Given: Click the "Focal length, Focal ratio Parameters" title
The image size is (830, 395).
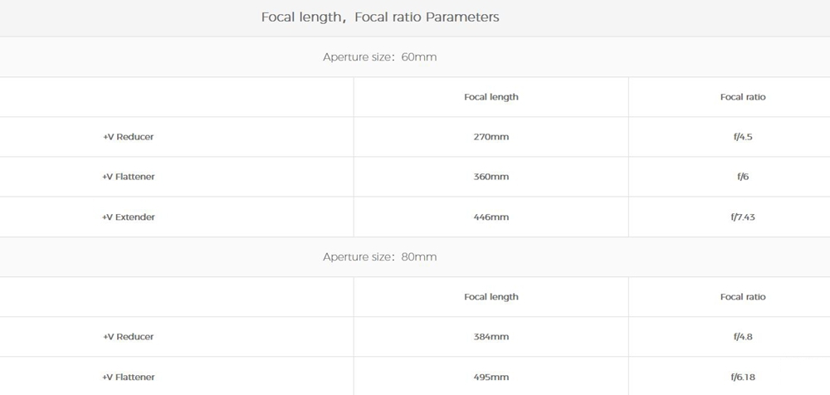Looking at the screenshot, I should [380, 17].
